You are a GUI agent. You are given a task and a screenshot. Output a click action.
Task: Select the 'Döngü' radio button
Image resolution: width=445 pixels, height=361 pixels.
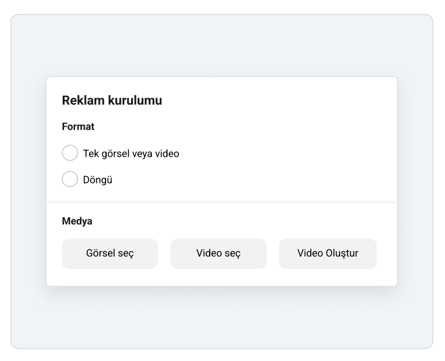(70, 179)
